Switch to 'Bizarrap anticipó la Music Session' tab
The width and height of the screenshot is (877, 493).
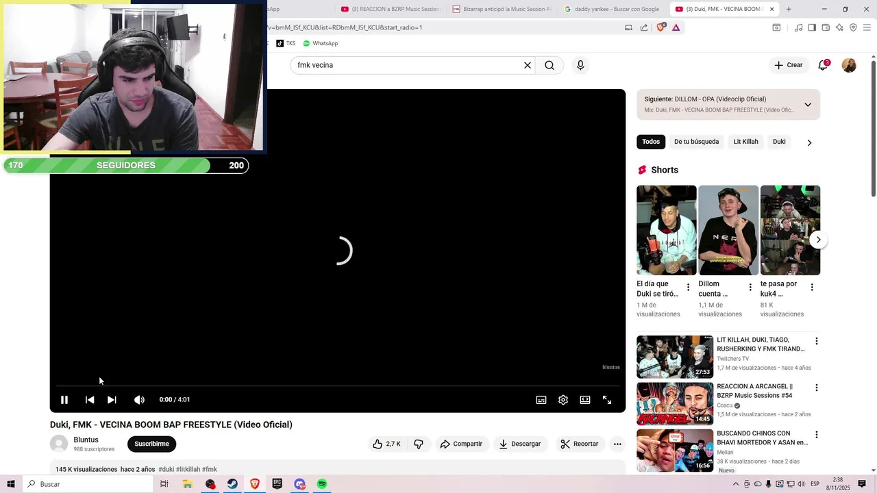click(502, 9)
